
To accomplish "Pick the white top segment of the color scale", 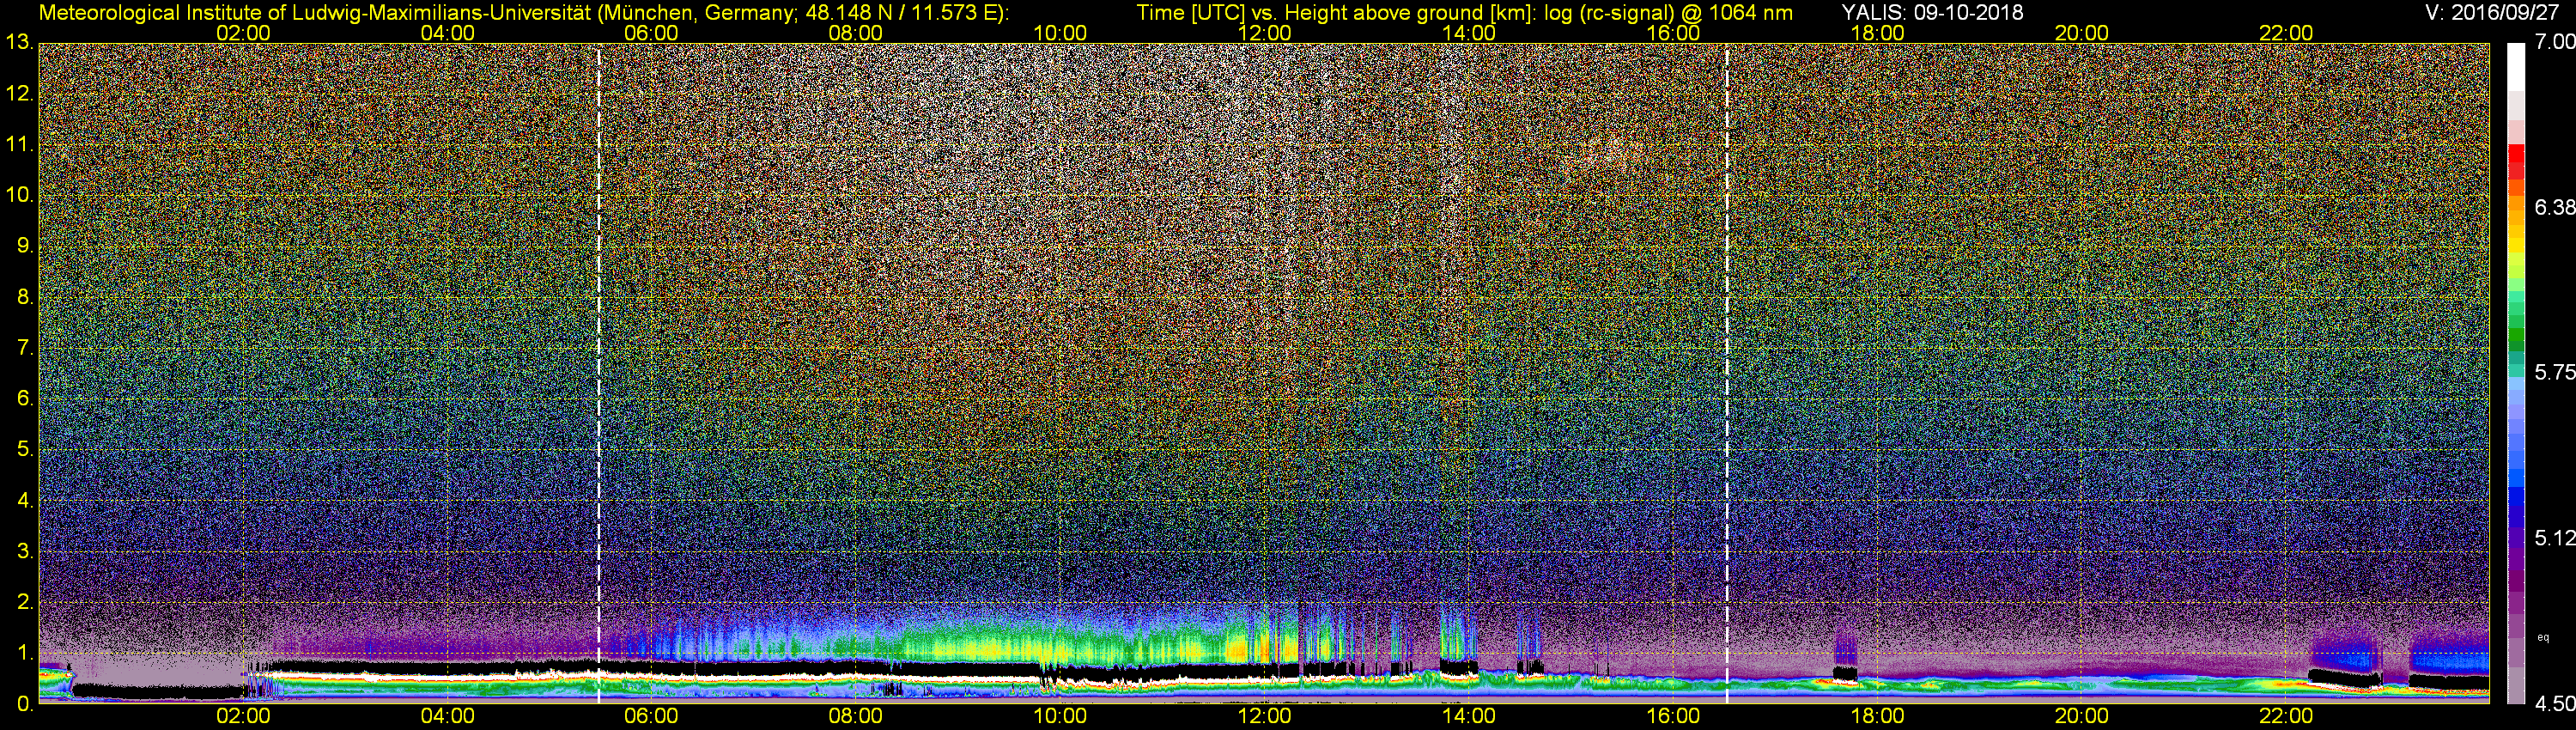I will pos(2517,67).
